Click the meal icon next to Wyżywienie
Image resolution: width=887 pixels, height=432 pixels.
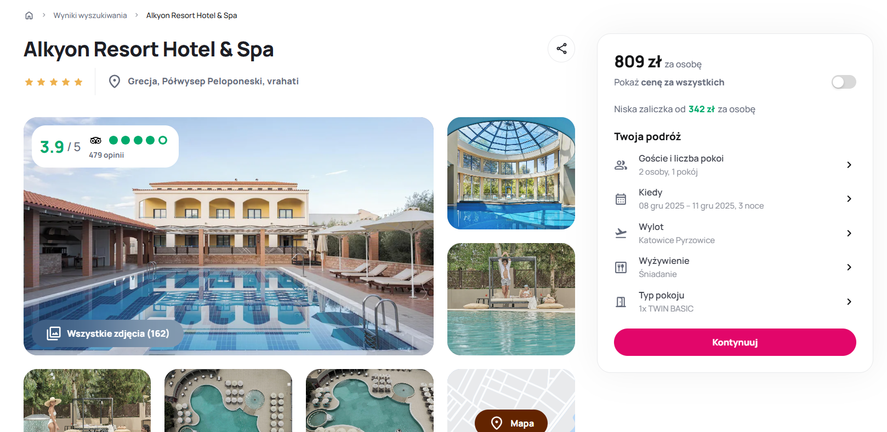coord(621,267)
